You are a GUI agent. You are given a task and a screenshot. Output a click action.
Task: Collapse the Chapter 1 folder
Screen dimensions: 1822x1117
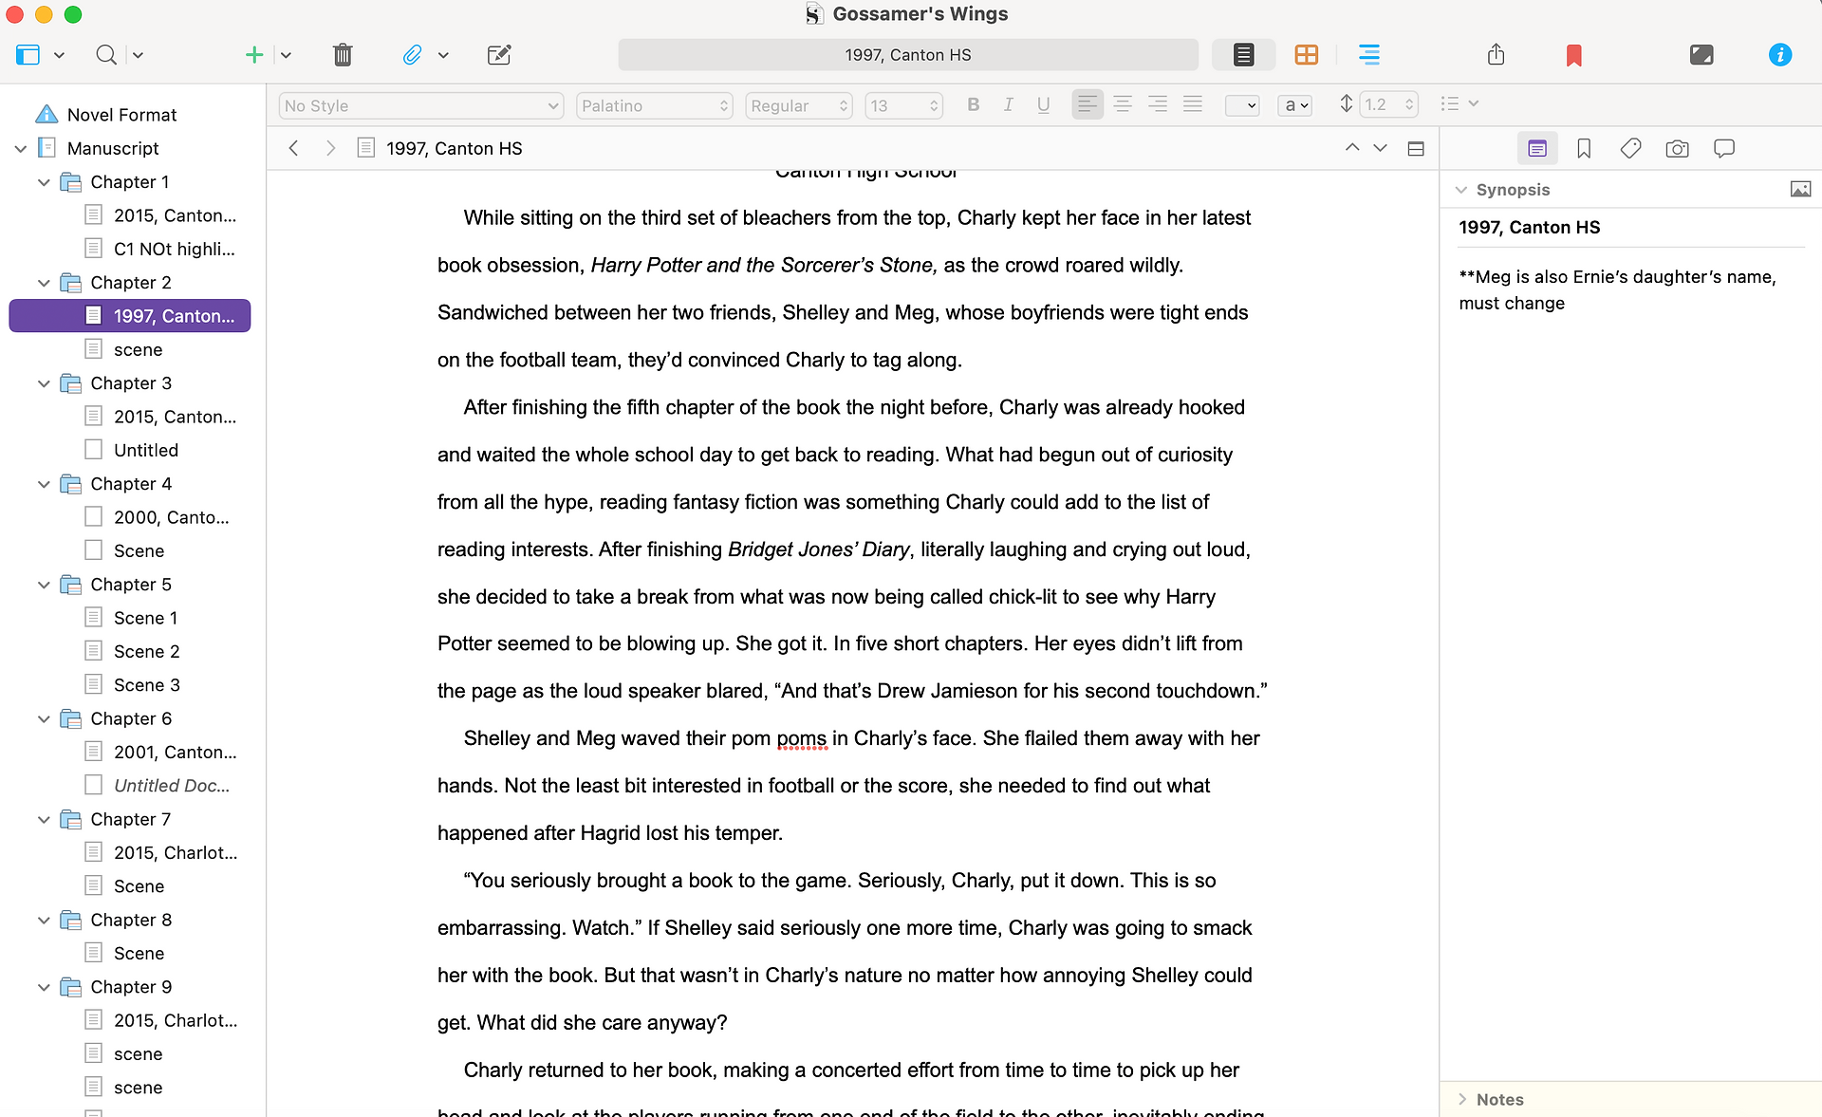pos(44,182)
